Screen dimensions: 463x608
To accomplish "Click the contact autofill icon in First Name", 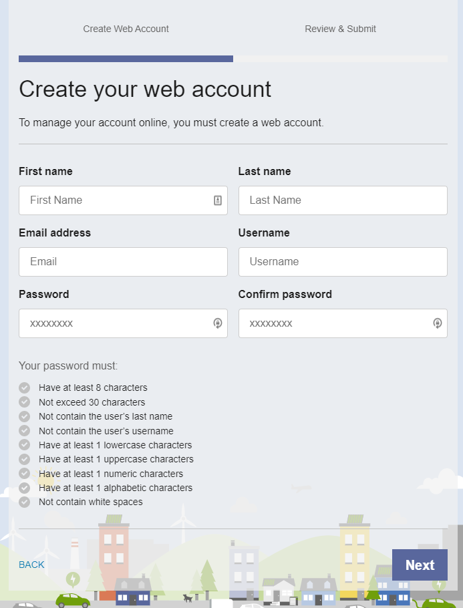I will (x=218, y=200).
